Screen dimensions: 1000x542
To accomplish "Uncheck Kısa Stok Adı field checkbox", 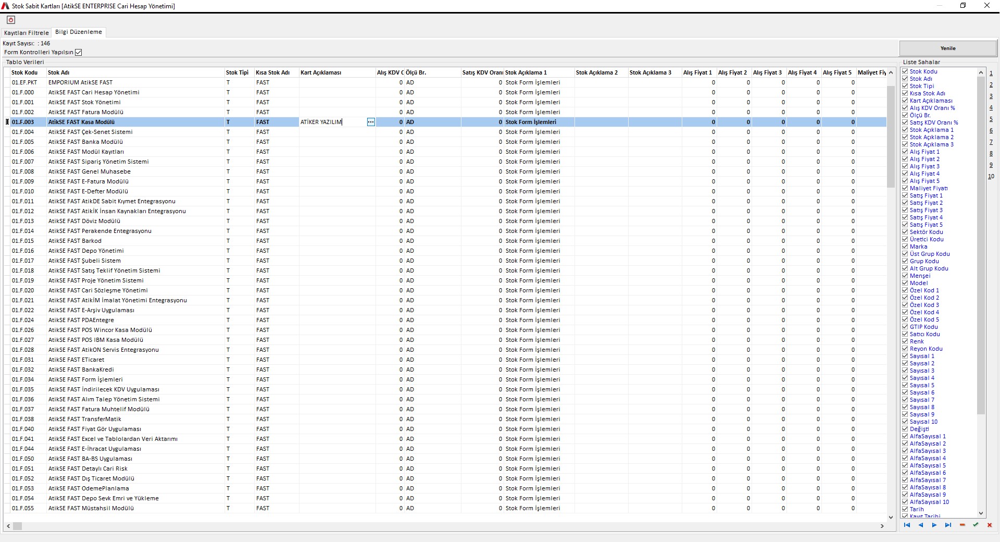I will coord(905,93).
